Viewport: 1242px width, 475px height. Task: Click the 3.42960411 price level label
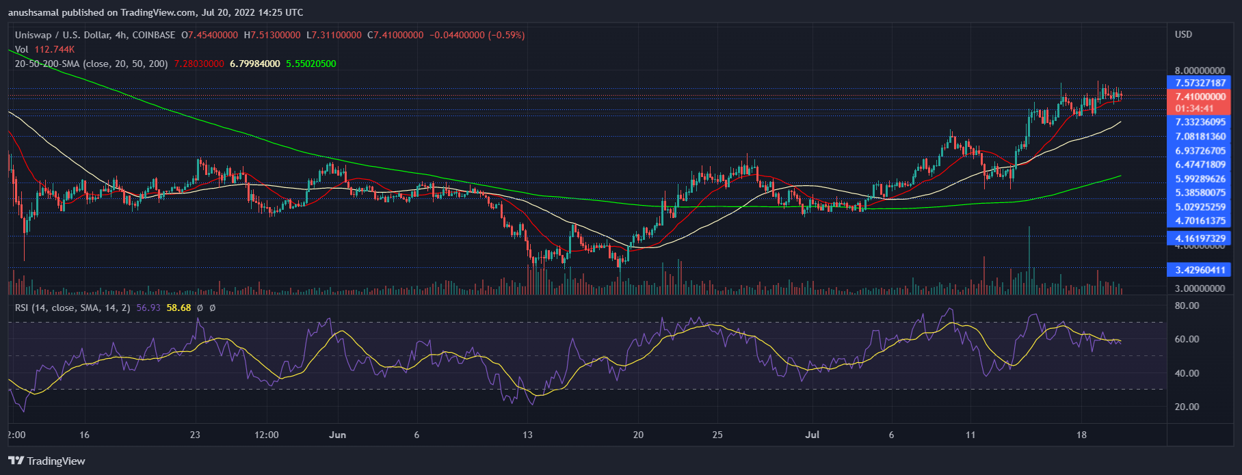[x=1200, y=270]
